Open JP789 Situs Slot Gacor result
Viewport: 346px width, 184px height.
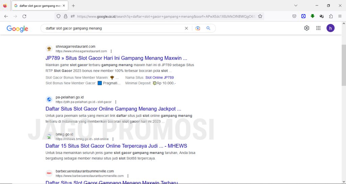coord(116,58)
